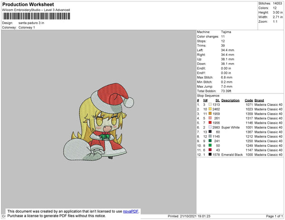Screen dimensions: 285x220
Task: Select color swatch for stop 1 (code 1071)
Action: (210, 104)
